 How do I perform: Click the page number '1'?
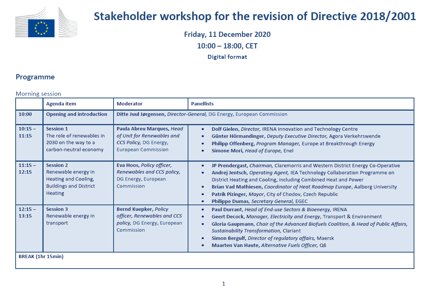pyautogui.click(x=223, y=284)
